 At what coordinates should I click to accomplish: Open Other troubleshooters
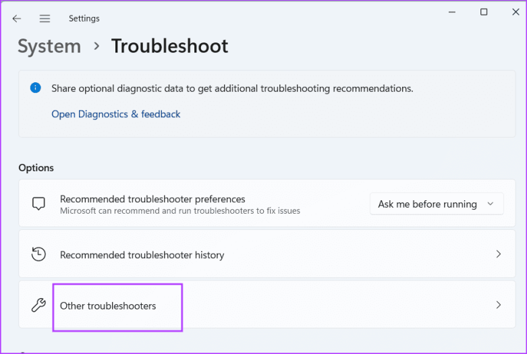click(x=108, y=306)
